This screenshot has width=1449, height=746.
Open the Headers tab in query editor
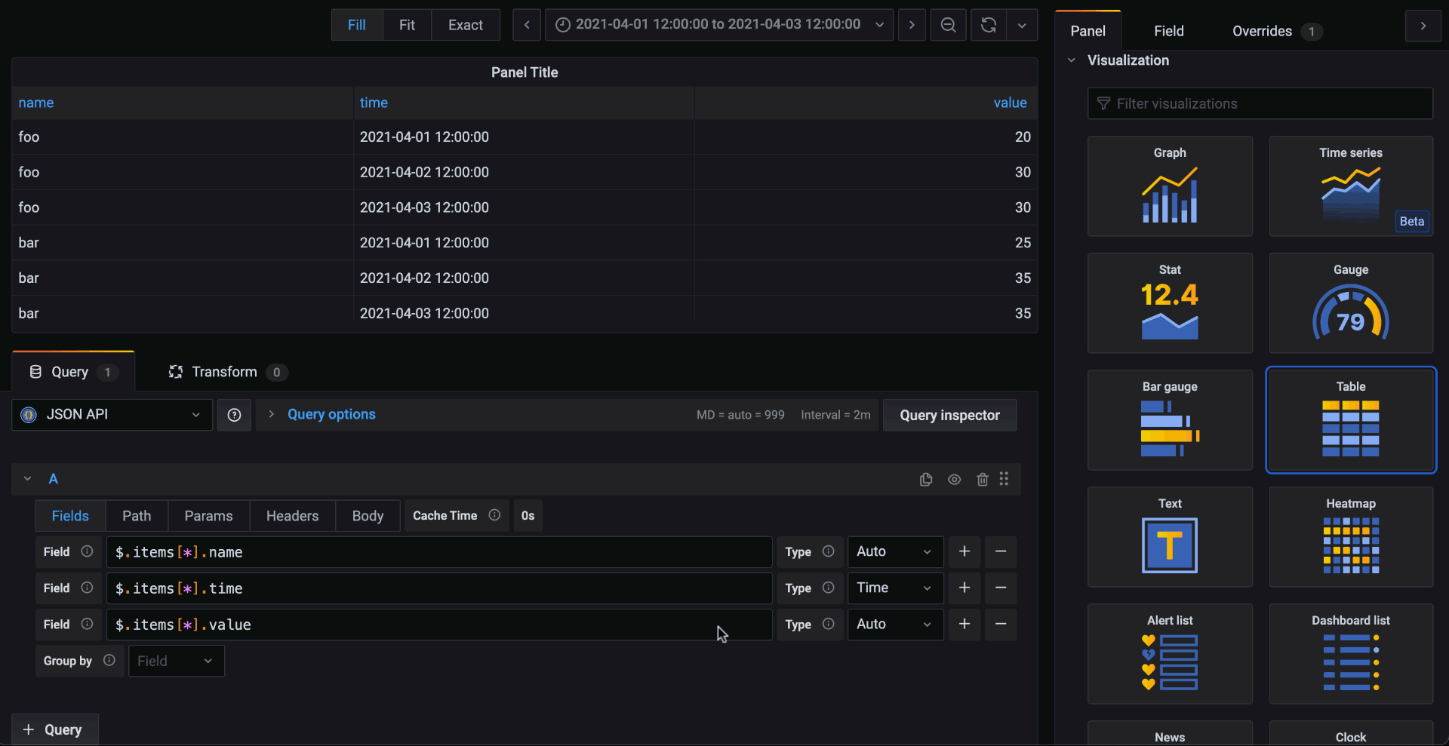291,515
